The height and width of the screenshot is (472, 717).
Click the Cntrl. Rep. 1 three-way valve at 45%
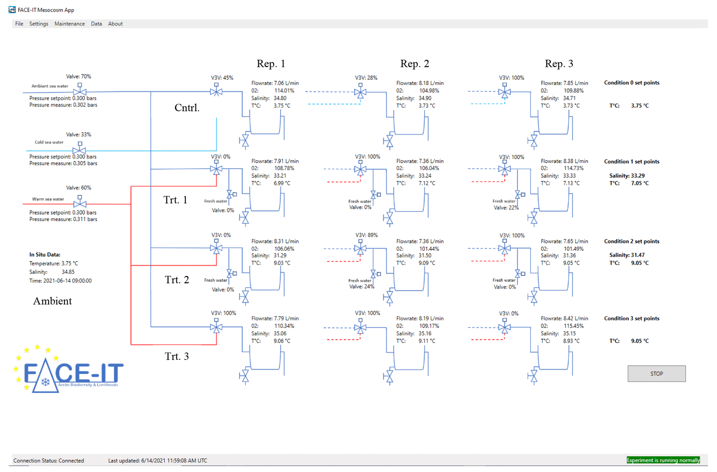point(216,92)
